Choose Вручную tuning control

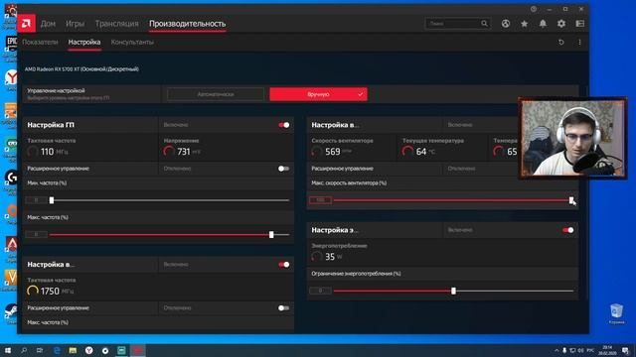tap(318, 94)
